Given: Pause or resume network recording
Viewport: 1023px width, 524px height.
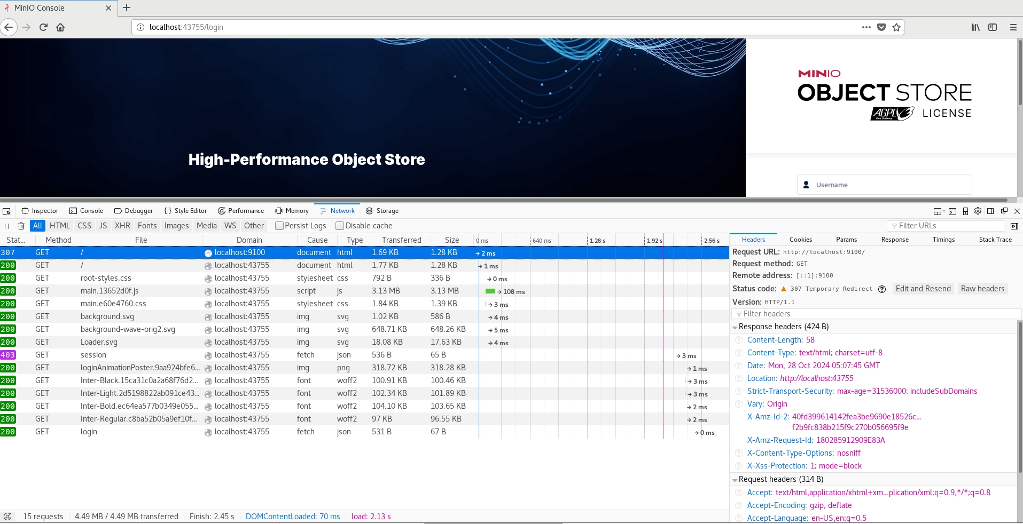Looking at the screenshot, I should pyautogui.click(x=7, y=226).
